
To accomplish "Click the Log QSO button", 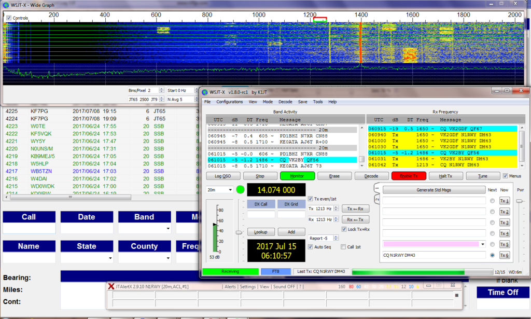I will pyautogui.click(x=223, y=176).
